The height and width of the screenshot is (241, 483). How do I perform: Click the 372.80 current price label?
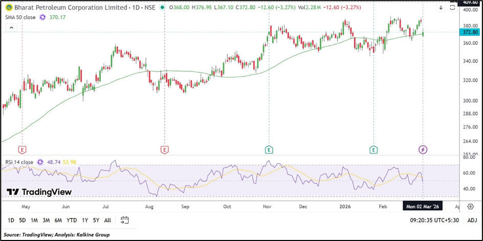[470, 32]
